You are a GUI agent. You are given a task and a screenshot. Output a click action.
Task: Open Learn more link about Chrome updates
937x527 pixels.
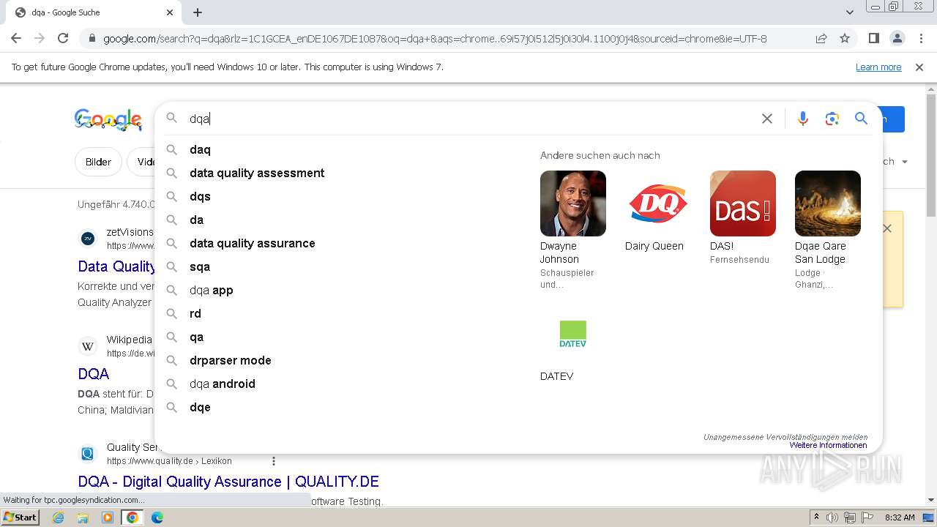[878, 67]
